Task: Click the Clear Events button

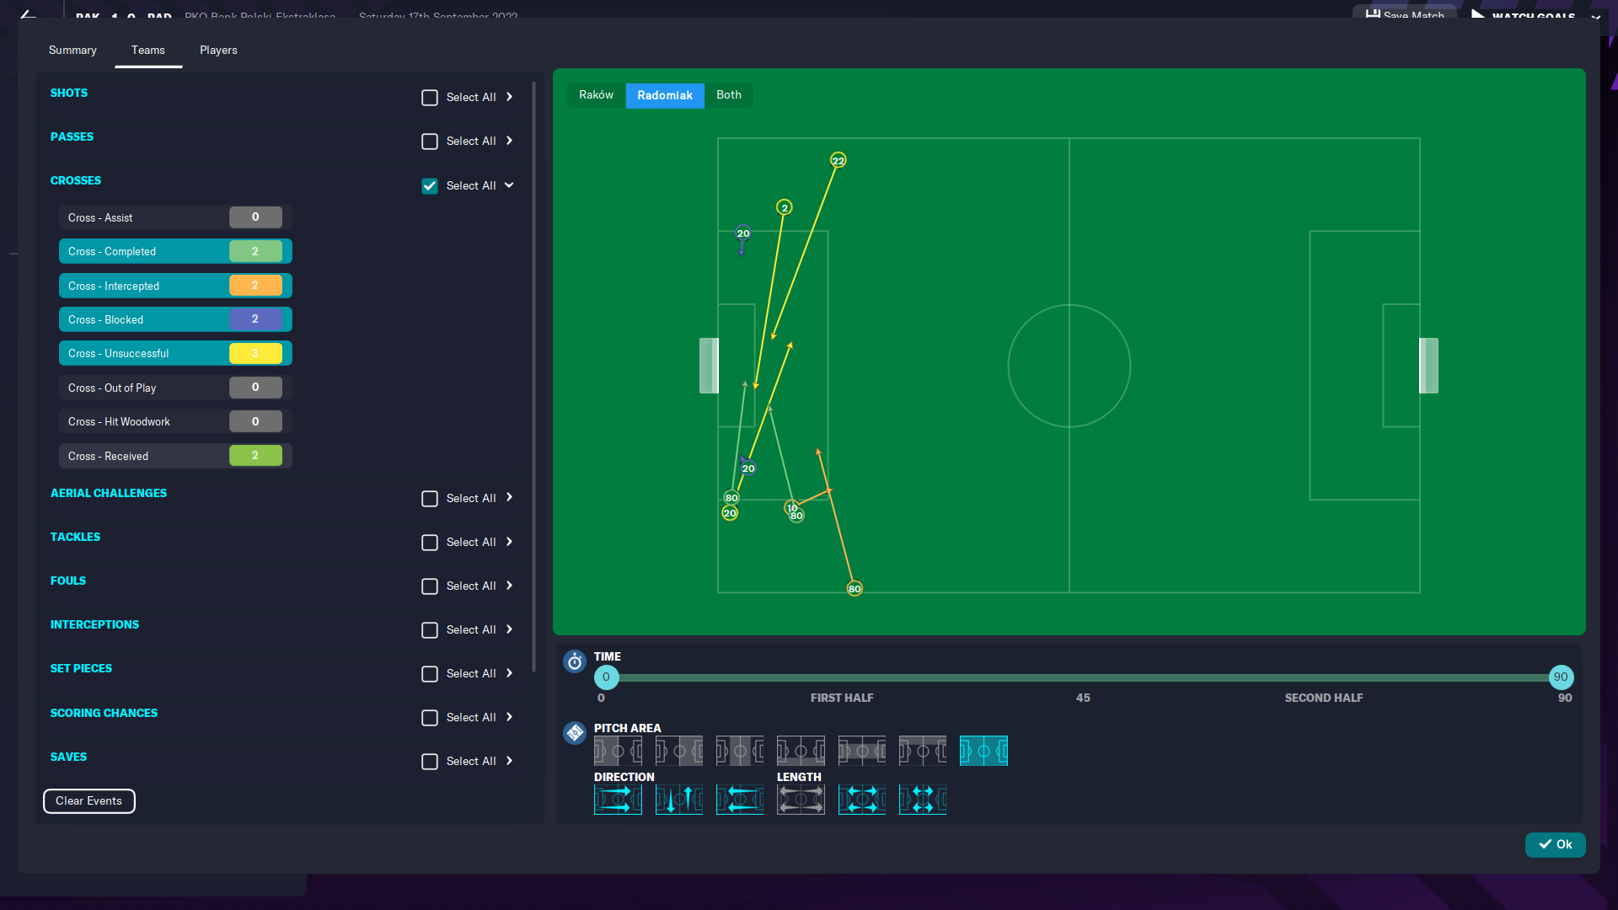Action: click(x=88, y=801)
